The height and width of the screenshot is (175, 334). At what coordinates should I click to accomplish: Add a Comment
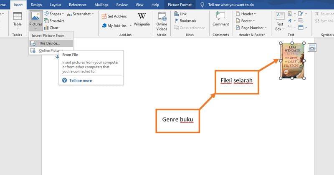point(220,19)
